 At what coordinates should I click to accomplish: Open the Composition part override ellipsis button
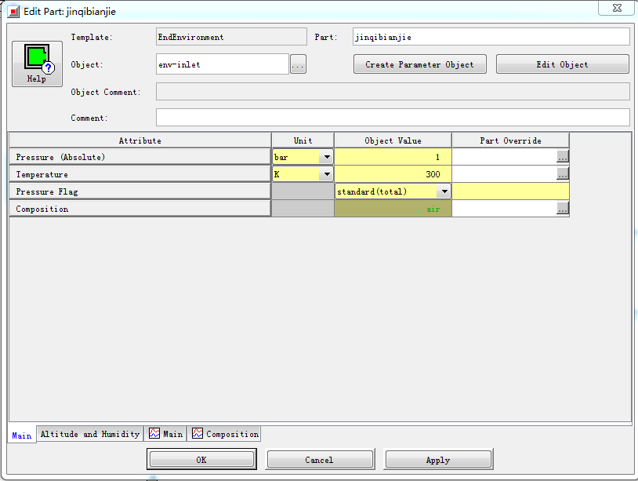(562, 209)
